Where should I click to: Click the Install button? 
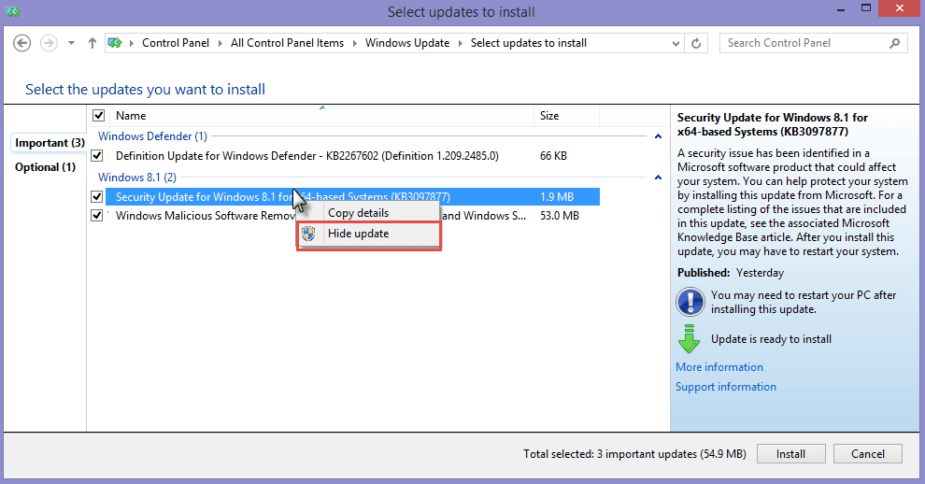tap(790, 454)
